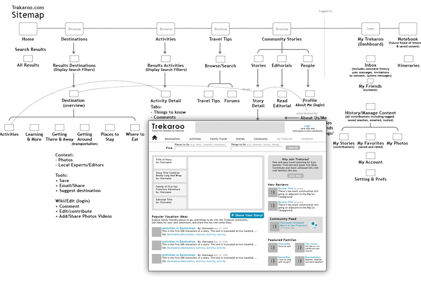This screenshot has height=302, width=421.
Task: Select the My Photos node box
Action: (x=397, y=137)
